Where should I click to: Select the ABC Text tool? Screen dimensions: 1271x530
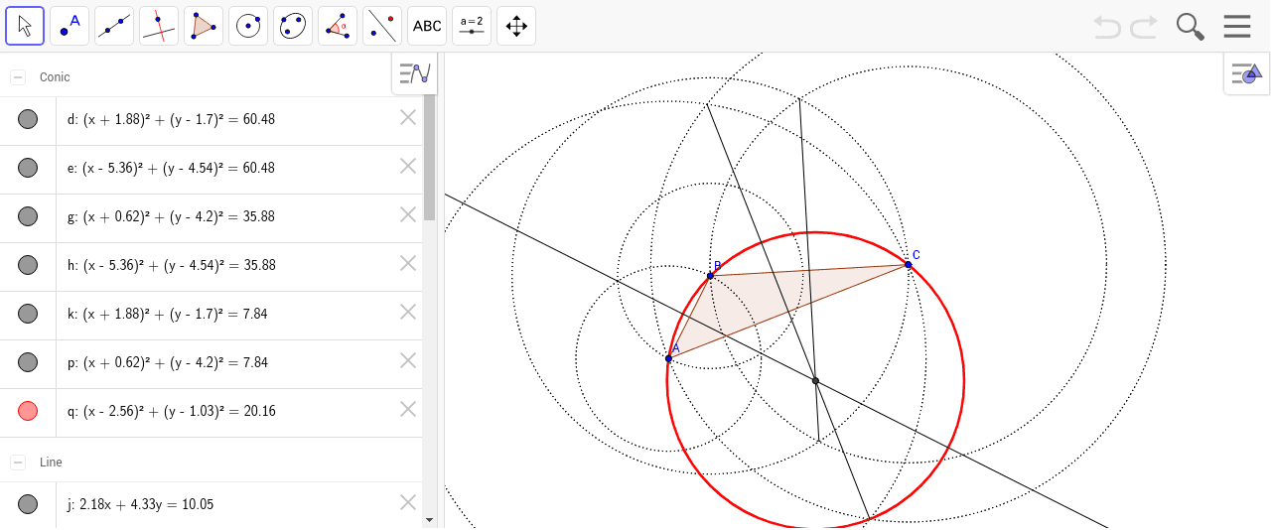point(427,26)
